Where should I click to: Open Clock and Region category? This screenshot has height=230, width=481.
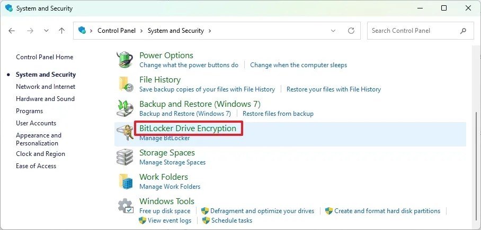point(40,154)
